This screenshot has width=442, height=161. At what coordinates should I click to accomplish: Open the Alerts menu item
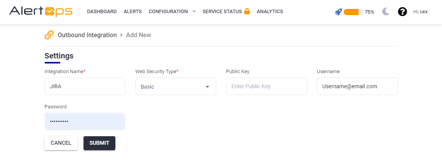[x=132, y=12]
